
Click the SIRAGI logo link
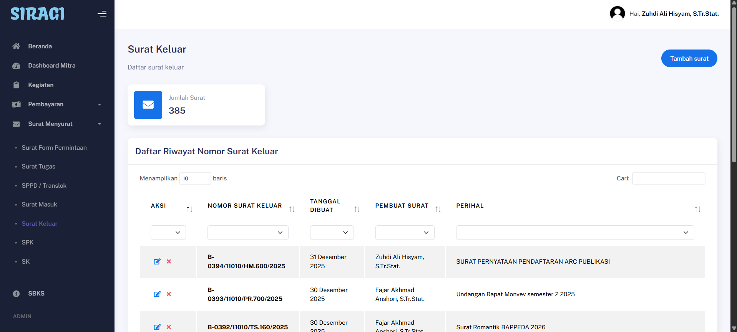(x=37, y=14)
